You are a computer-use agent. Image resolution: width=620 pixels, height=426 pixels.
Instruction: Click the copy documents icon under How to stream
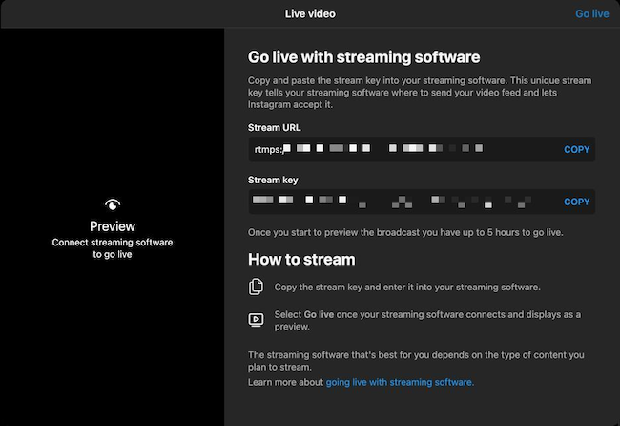256,287
